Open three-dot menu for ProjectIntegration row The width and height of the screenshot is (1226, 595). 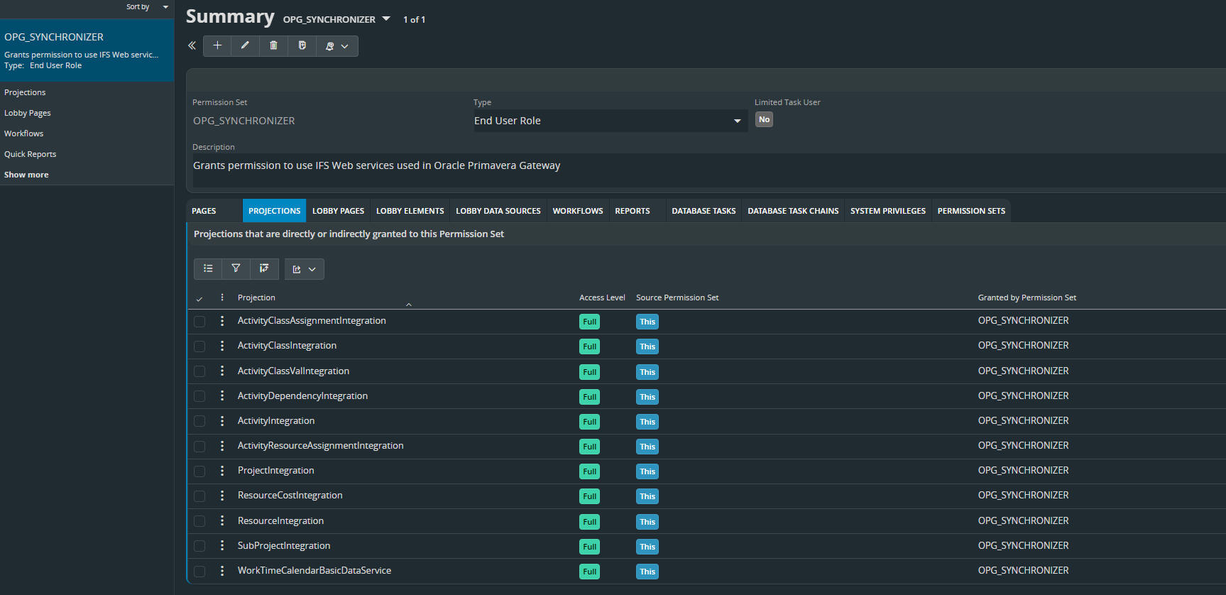coord(222,471)
